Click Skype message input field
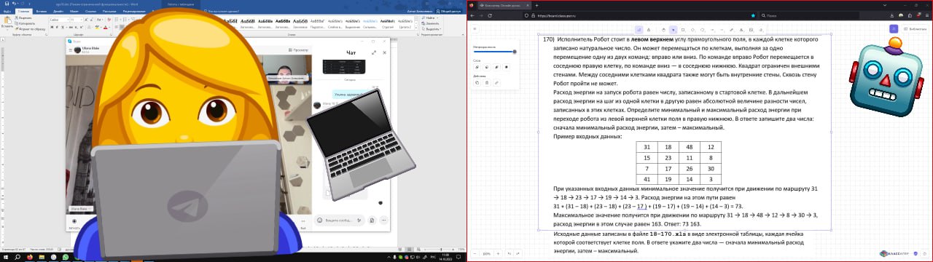 (339, 220)
